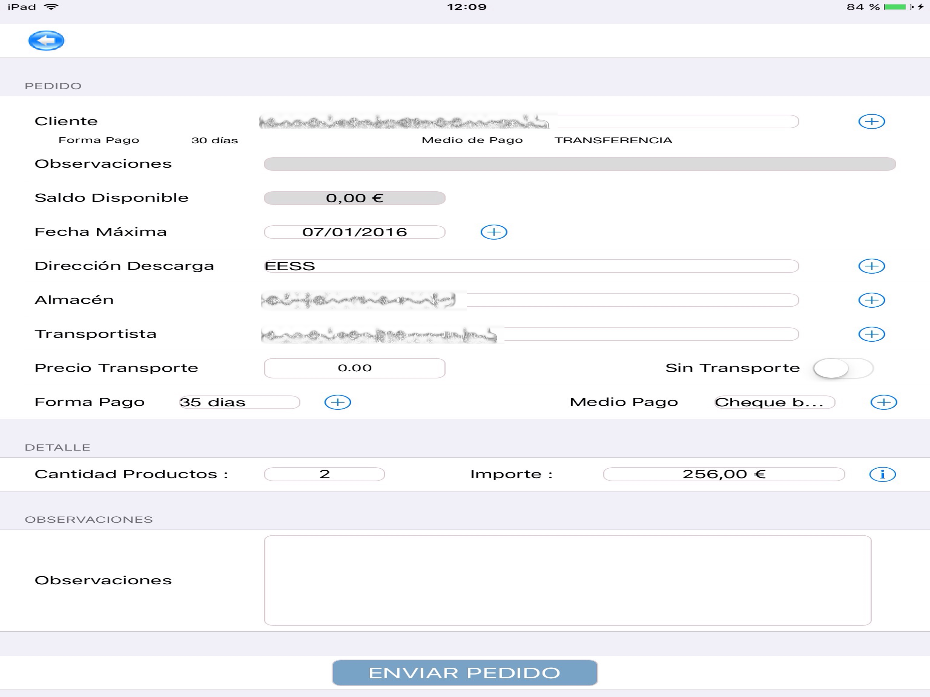Tap the 12:09 clock in status bar
Screen dimensions: 930x697
coord(467,7)
